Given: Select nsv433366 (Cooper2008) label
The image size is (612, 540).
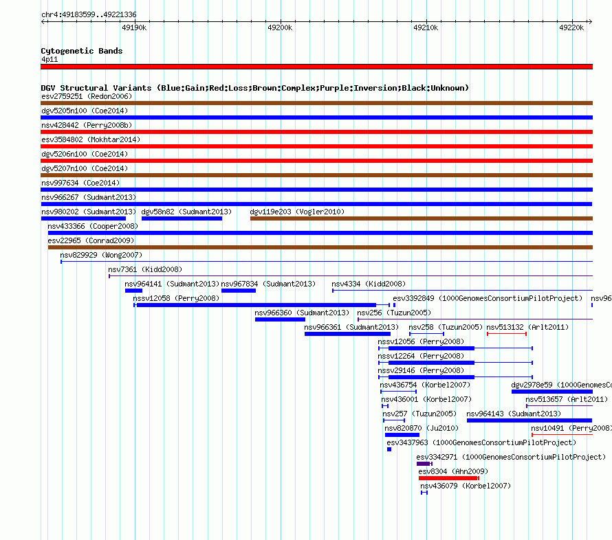Looking at the screenshot, I should click(x=93, y=226).
